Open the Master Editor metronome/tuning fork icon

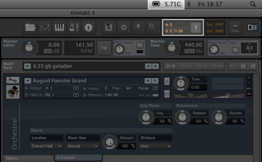point(74,28)
